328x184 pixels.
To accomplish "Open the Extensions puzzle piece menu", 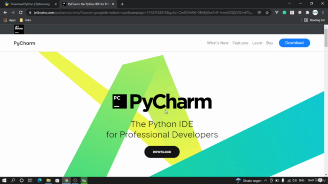I will (x=307, y=12).
